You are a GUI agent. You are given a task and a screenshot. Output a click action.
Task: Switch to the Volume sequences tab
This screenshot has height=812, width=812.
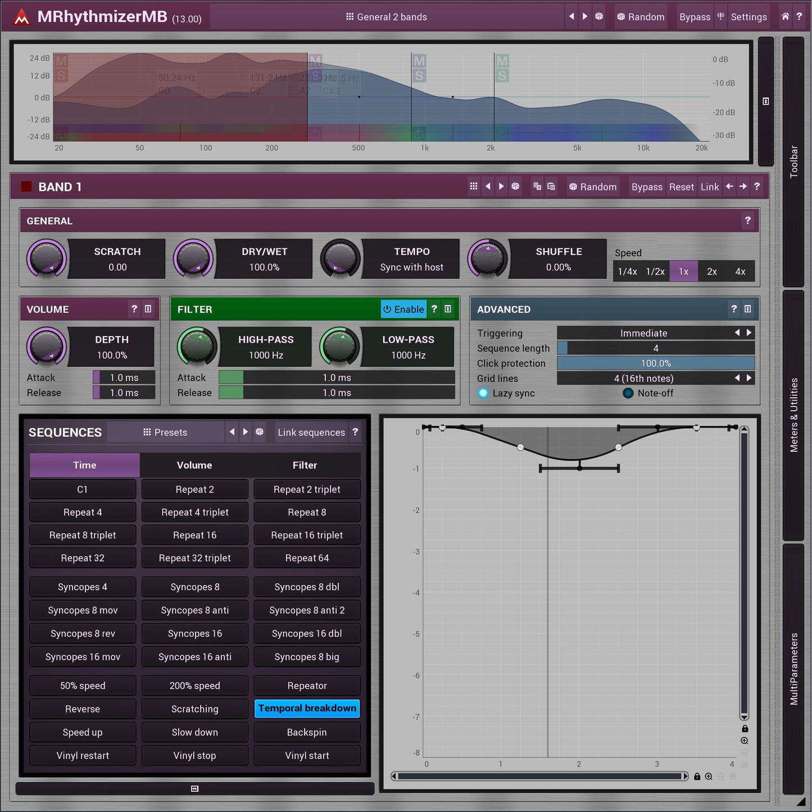pos(194,465)
